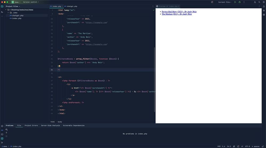This screenshot has height=148, width=266.
Task: Click the LF line separator widget
Action: 242,146
